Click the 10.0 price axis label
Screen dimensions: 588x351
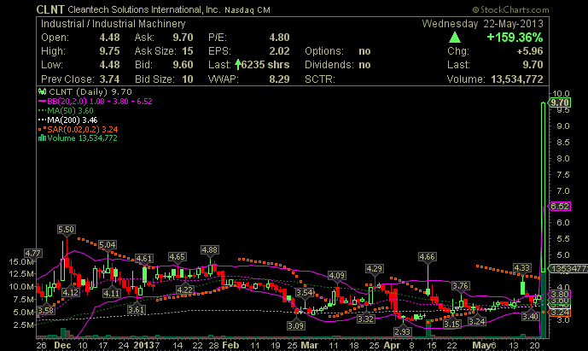pyautogui.click(x=560, y=93)
